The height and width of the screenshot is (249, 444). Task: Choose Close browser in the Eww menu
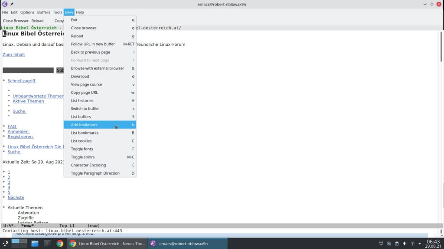point(100,28)
